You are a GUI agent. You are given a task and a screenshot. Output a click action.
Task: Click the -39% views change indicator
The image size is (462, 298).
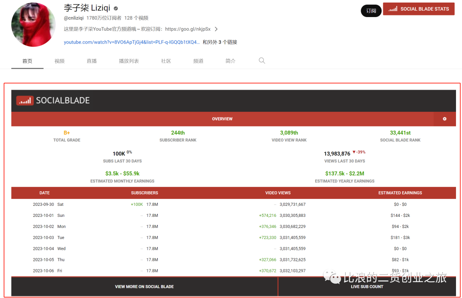359,152
